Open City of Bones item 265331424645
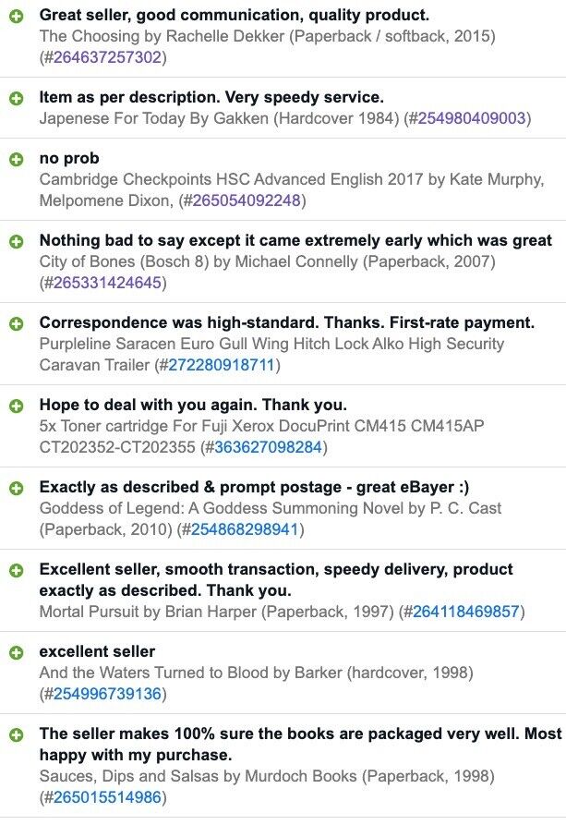566x825 pixels. tap(107, 283)
